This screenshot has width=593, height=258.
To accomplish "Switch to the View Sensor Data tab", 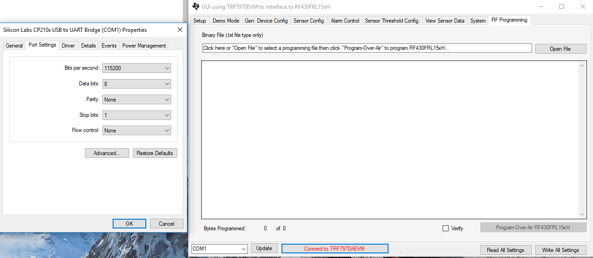I will pyautogui.click(x=445, y=21).
